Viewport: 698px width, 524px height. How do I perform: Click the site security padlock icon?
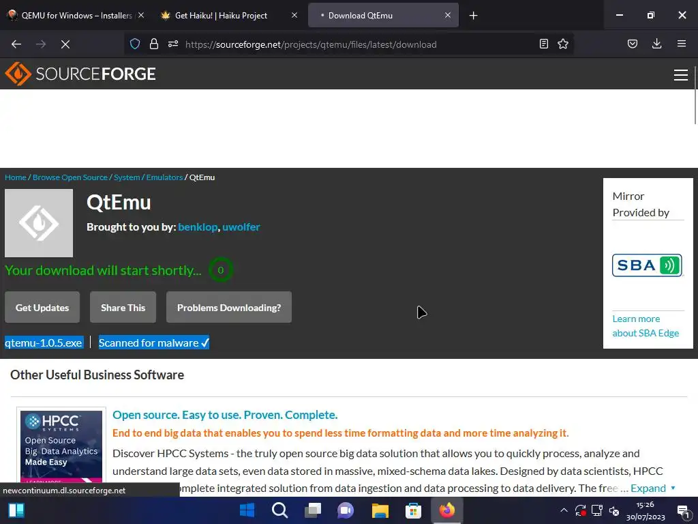[x=154, y=44]
